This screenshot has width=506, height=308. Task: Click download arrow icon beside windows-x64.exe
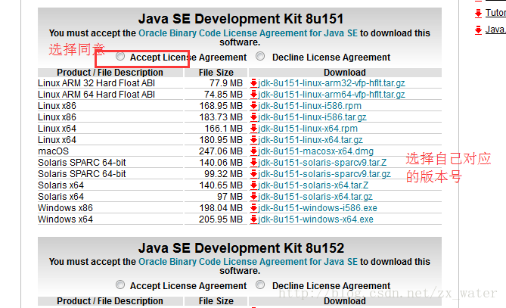tap(253, 219)
